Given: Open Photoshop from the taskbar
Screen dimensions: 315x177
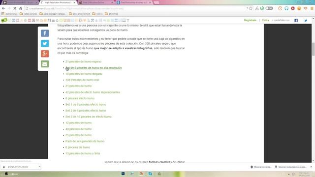Looking at the screenshot, I should 123,174.
